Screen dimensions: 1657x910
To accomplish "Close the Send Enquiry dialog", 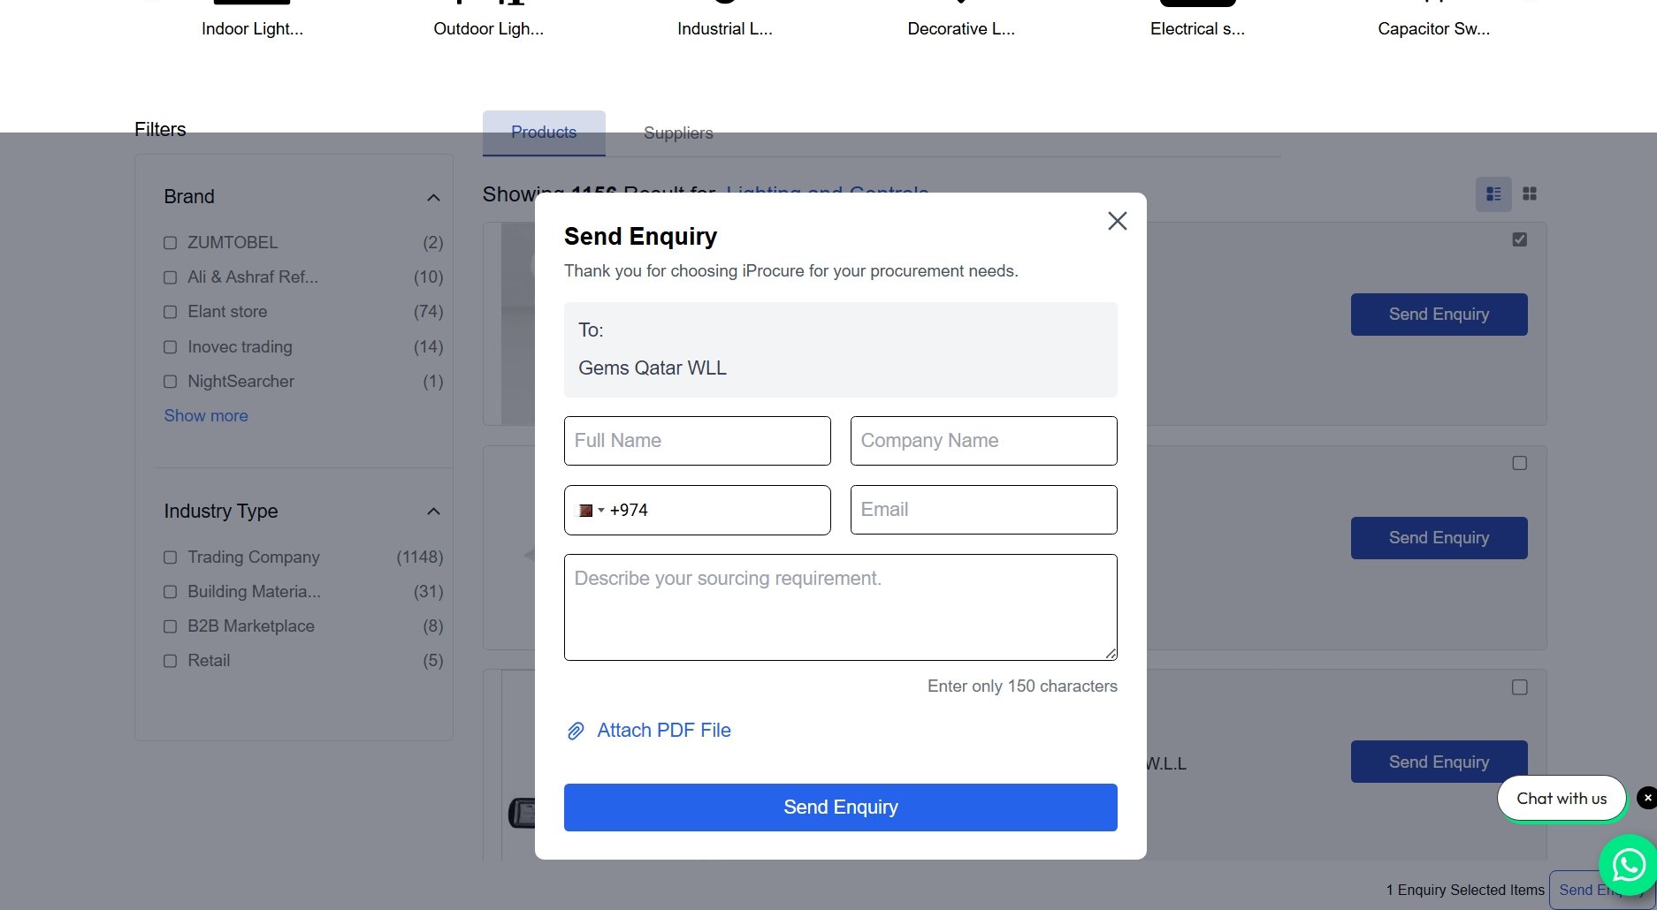I will (x=1117, y=221).
